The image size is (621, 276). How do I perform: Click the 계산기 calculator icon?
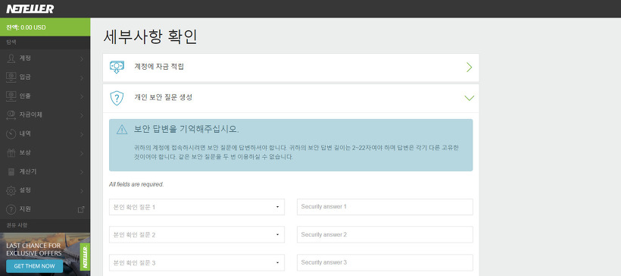coord(11,171)
